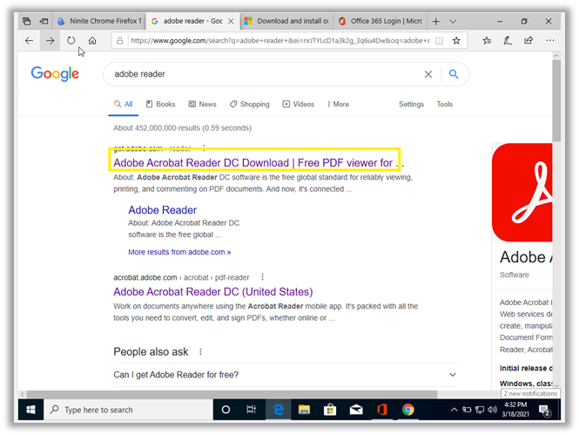Open Google search Tools
This screenshot has height=435, width=579.
coord(445,105)
